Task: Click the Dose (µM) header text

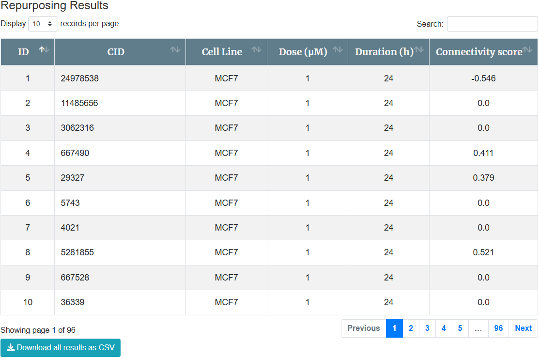Action: [x=303, y=52]
